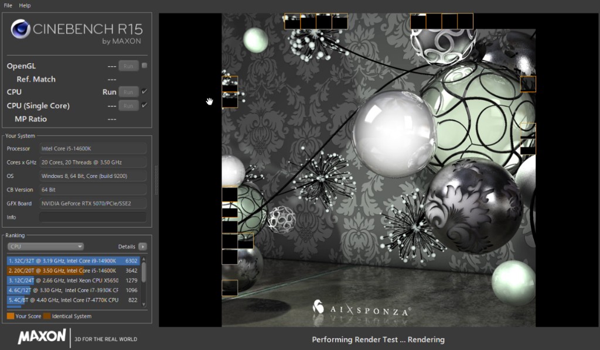The image size is (600, 350).
Task: Click the empty Info input field
Action: (93, 217)
